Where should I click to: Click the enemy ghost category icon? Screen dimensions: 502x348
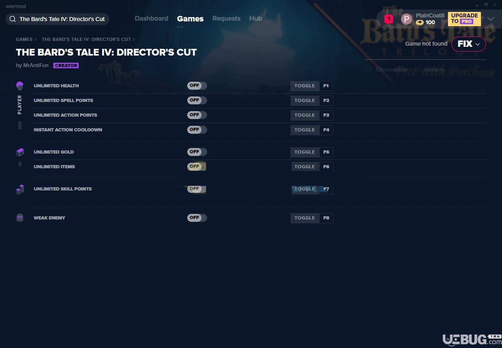(x=20, y=218)
